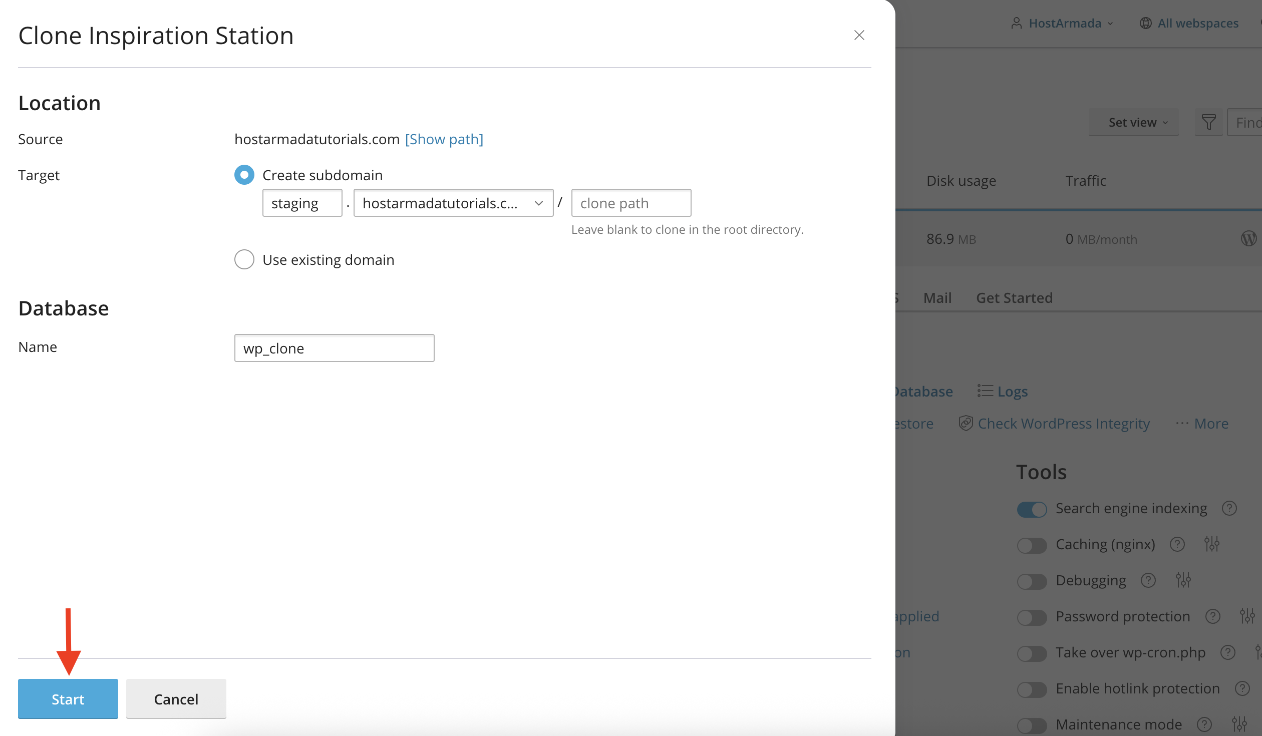Close the Clone Inspiration Station dialog
This screenshot has height=736, width=1262.
859,35
